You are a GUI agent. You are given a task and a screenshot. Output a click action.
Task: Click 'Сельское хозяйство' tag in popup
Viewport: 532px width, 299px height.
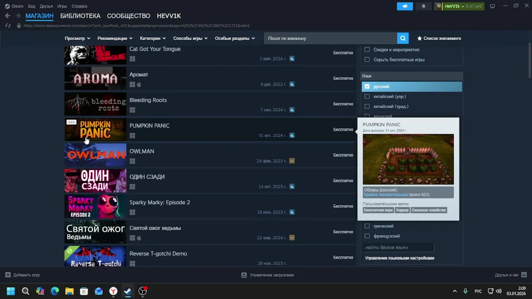tap(429, 210)
